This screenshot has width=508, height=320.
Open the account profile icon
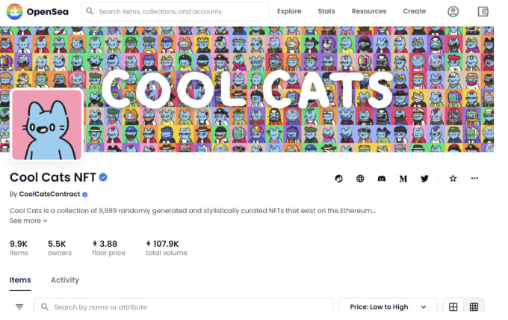click(453, 12)
